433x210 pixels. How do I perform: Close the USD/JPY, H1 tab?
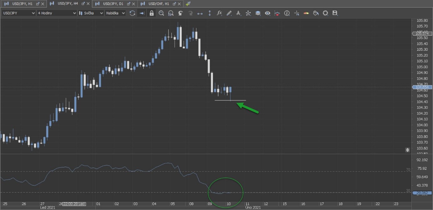click(43, 4)
